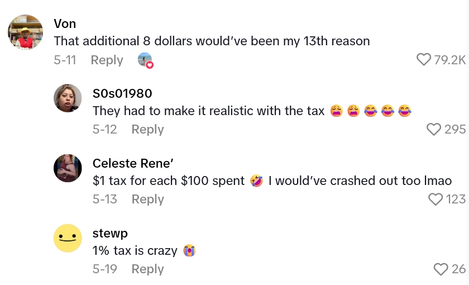469x285 pixels.
Task: Like Von's comment with the heart icon
Action: (424, 60)
